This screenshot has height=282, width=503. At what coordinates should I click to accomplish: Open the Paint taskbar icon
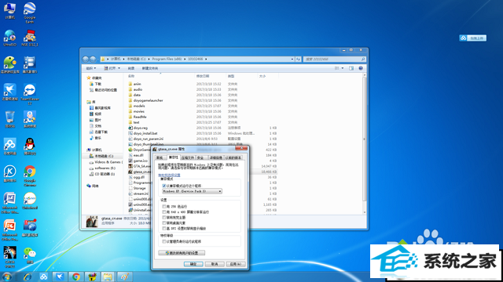click(x=124, y=277)
